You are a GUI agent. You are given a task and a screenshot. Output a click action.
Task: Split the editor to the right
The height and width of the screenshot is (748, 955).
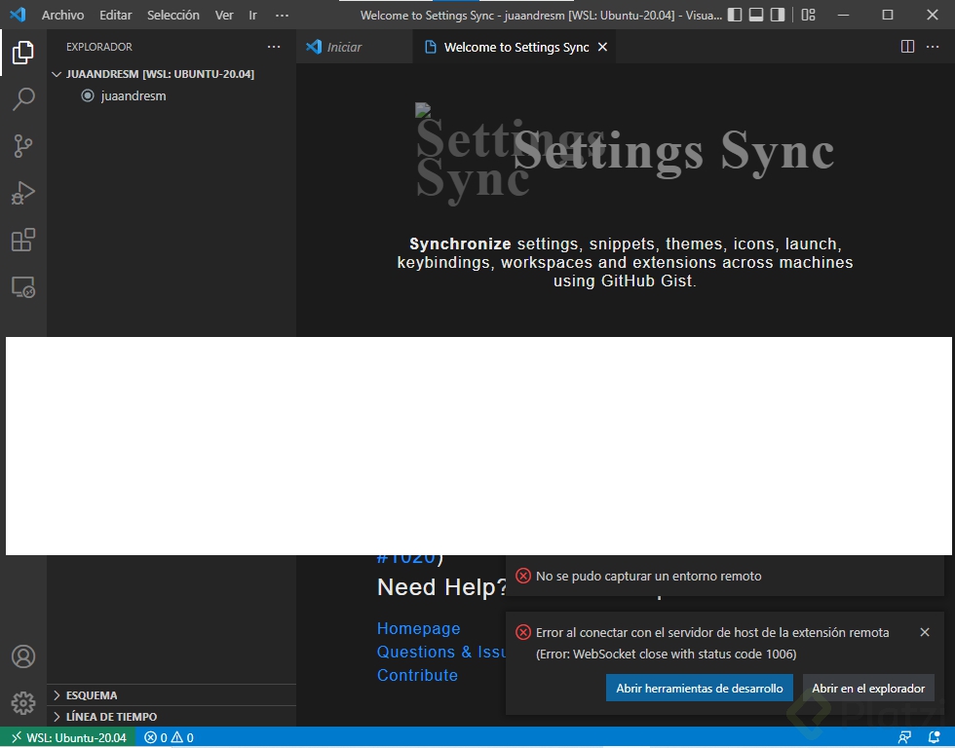[907, 47]
